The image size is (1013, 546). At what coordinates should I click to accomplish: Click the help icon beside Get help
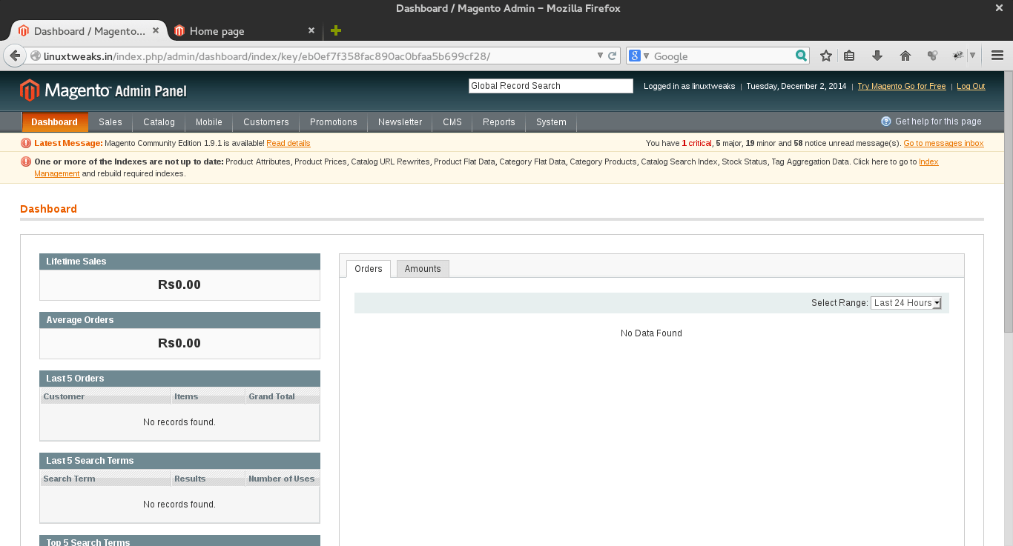885,121
